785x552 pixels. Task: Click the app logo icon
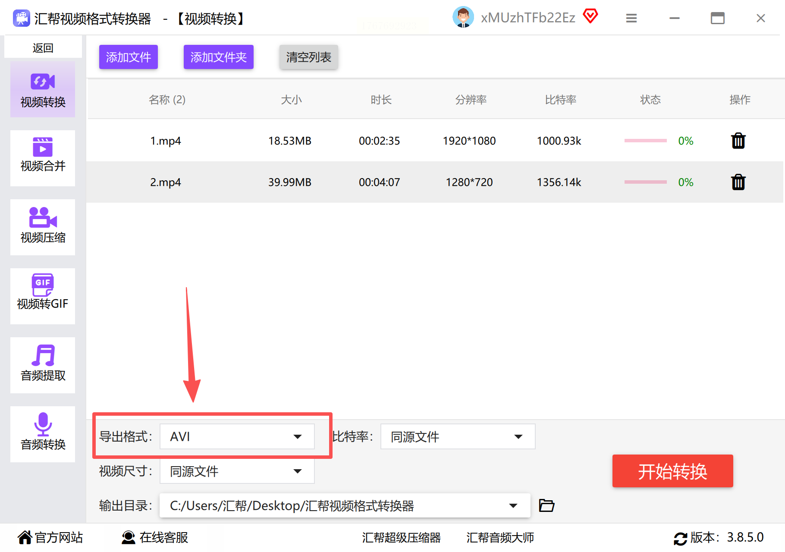point(21,18)
